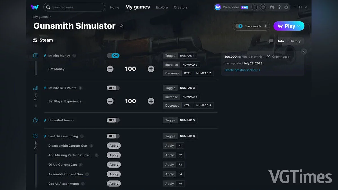Increase Set Player Experience with the plus button
The width and height of the screenshot is (338, 190).
pyautogui.click(x=151, y=101)
